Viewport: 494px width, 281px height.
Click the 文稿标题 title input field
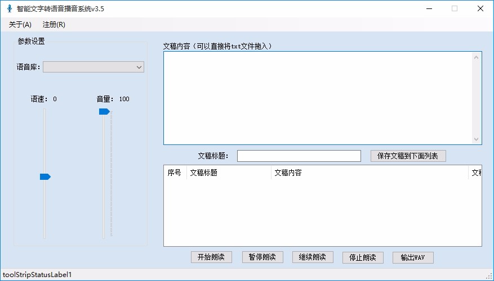[299, 156]
